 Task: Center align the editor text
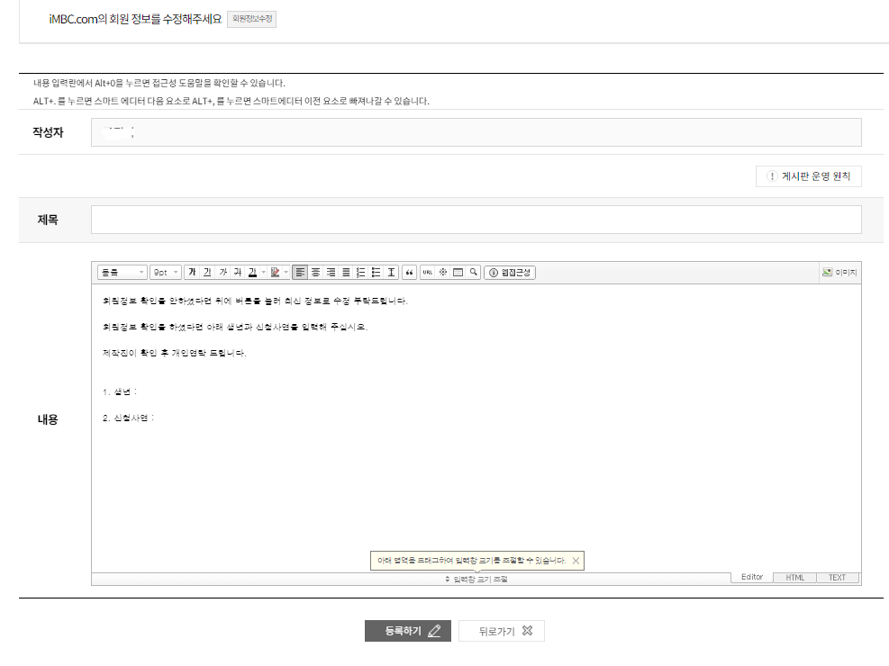(314, 272)
